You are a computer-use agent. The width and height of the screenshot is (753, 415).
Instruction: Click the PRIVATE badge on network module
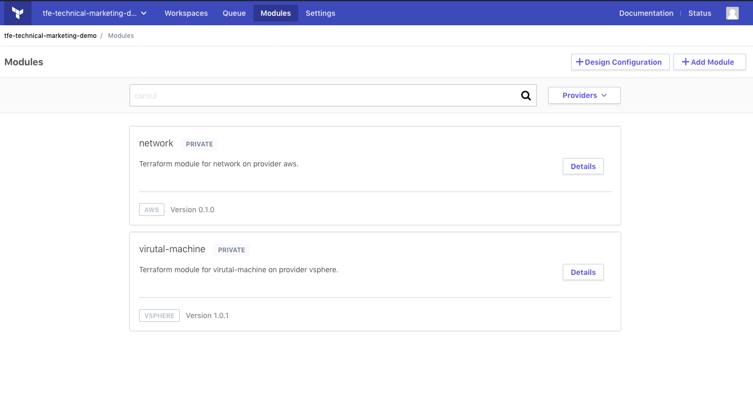click(199, 144)
